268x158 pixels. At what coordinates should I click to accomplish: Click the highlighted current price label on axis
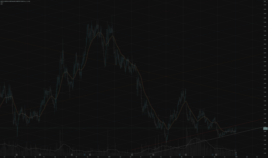pyautogui.click(x=265, y=128)
